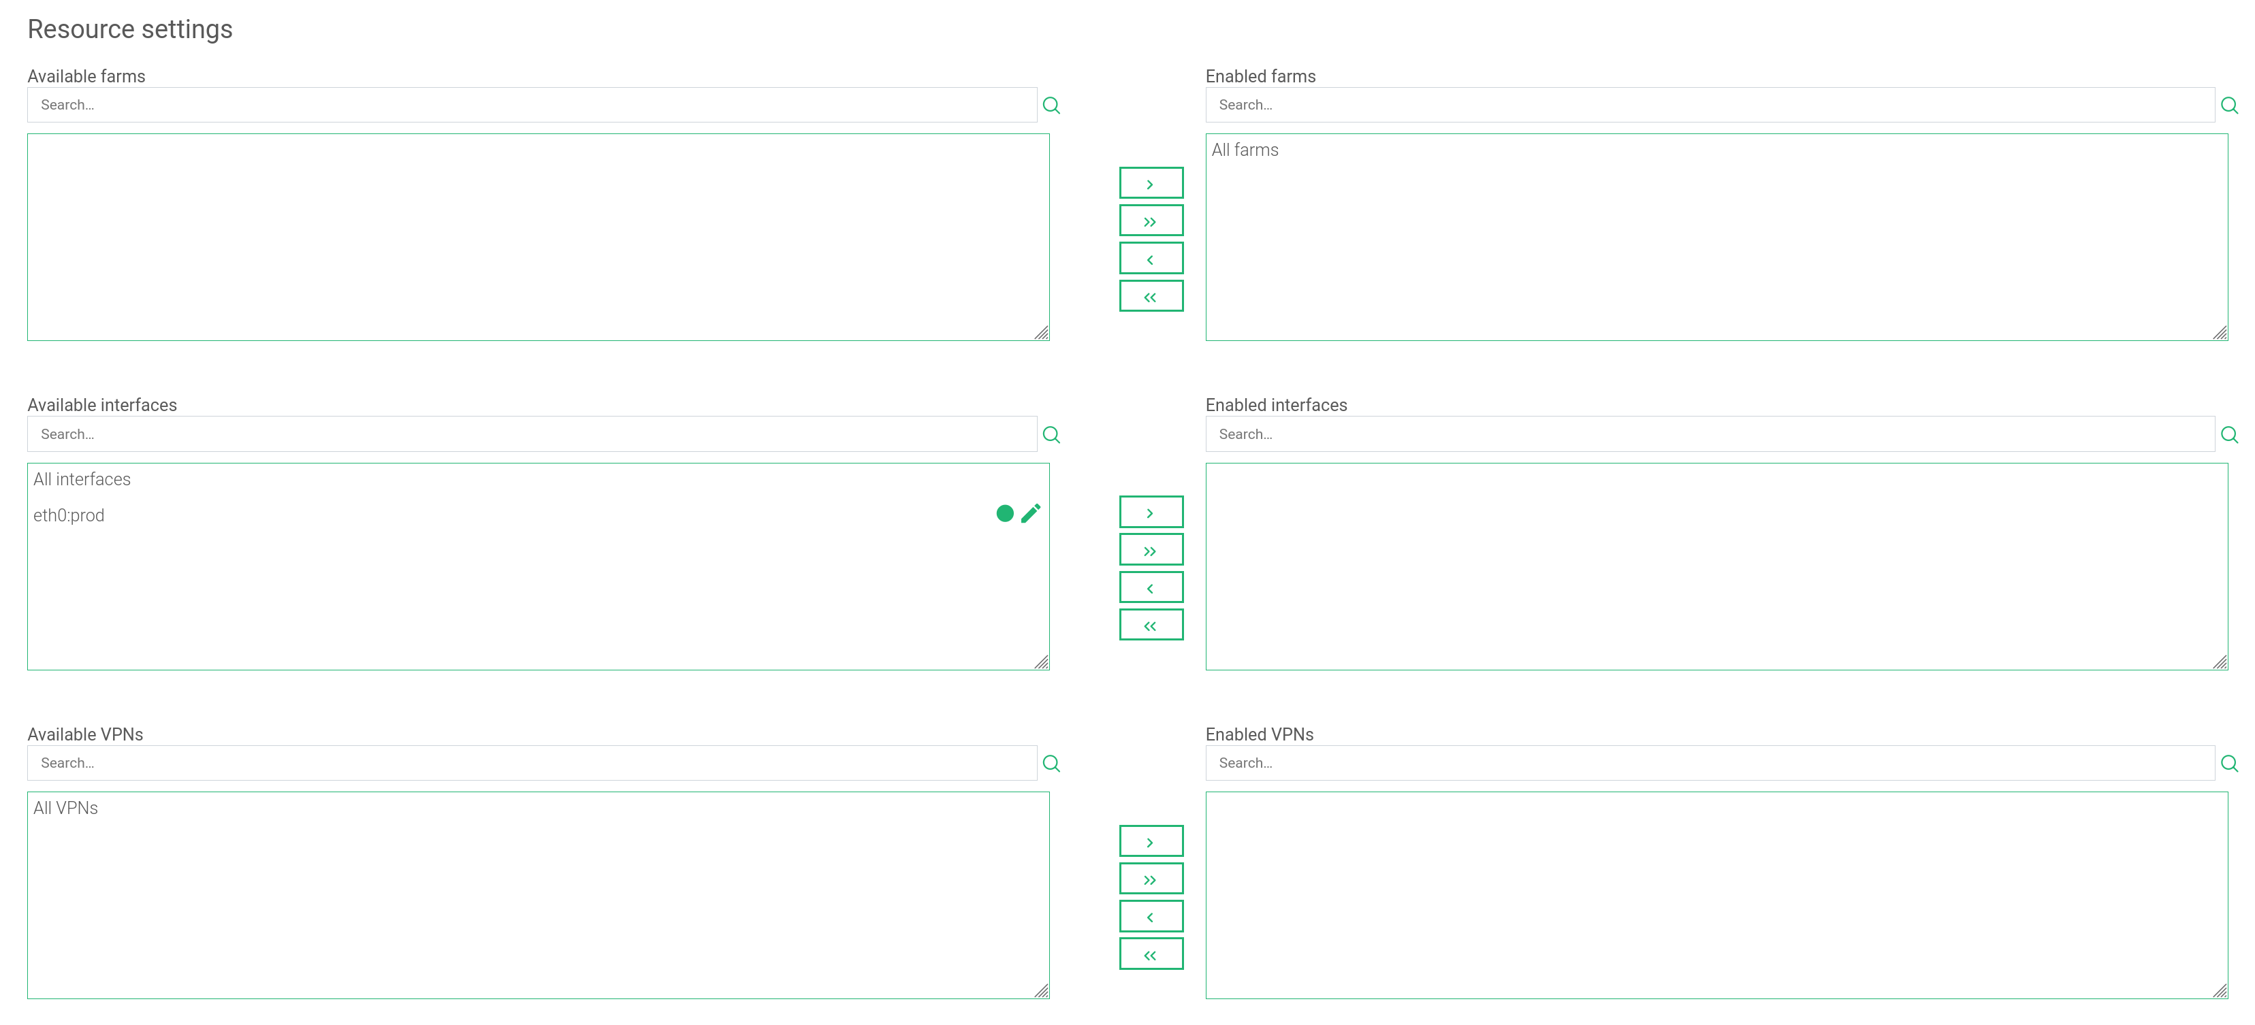Remove all farms from Enabled farms
This screenshot has height=1025, width=2255.
pos(1151,296)
